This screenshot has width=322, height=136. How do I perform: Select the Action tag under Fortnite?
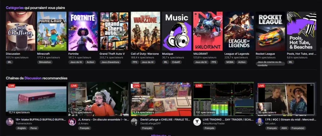[x=90, y=62]
